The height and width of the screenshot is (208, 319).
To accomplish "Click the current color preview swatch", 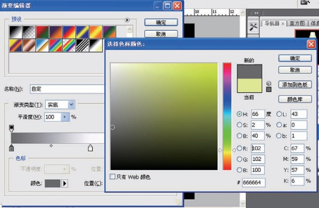I will (x=249, y=86).
